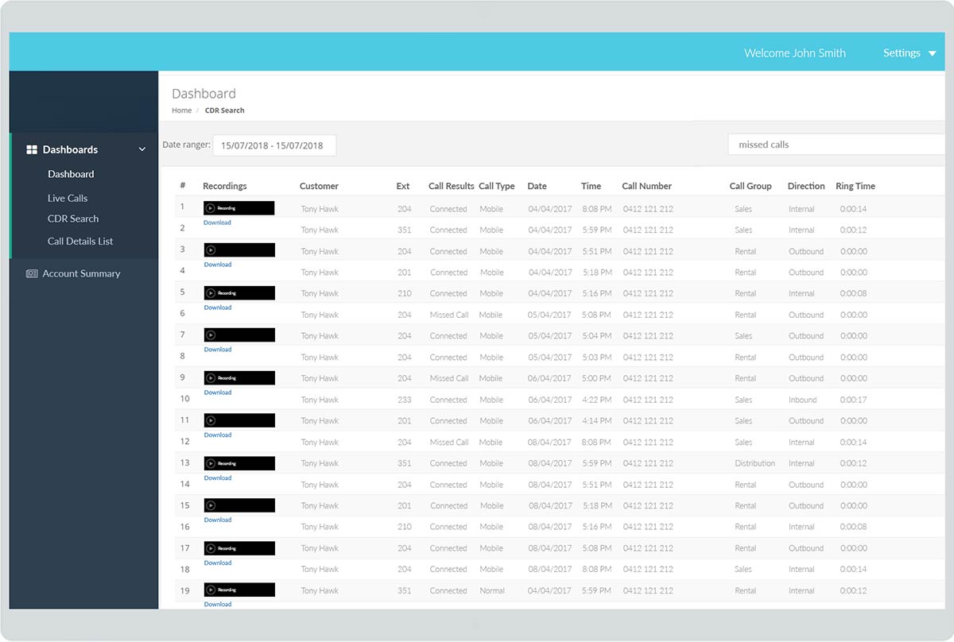Click 4:22 PM time in row 10
The height and width of the screenshot is (642, 954).
(x=596, y=400)
